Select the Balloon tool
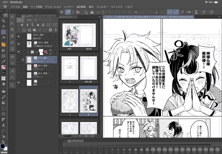The width and height of the screenshot is (222, 154). [3, 131]
